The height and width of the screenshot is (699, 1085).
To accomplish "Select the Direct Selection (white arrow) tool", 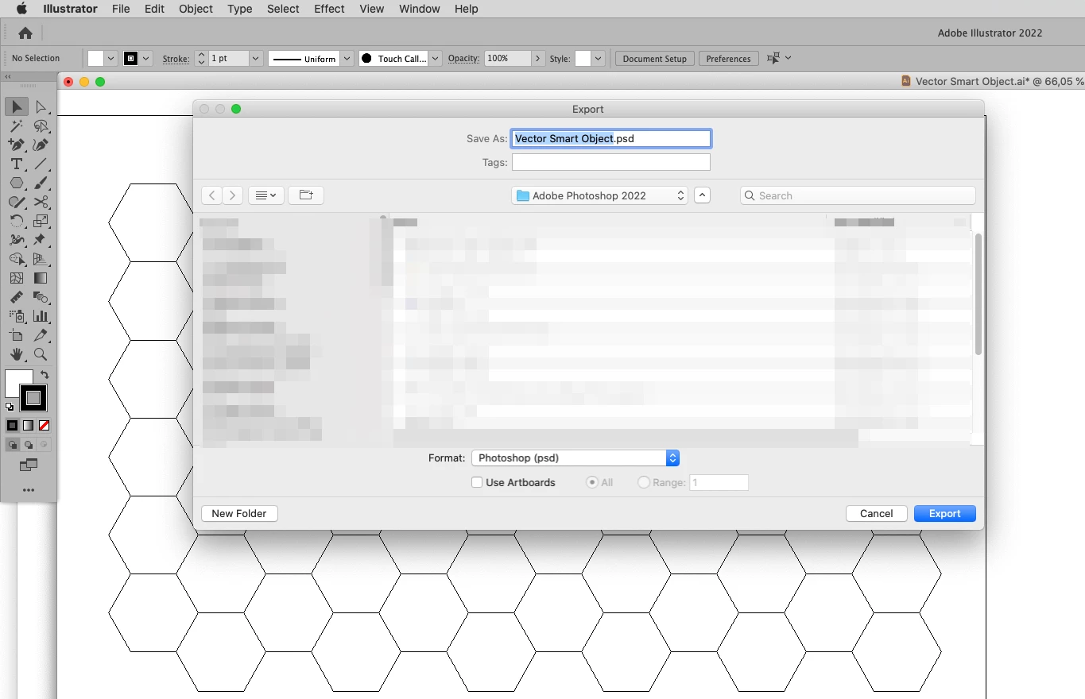I will click(41, 106).
